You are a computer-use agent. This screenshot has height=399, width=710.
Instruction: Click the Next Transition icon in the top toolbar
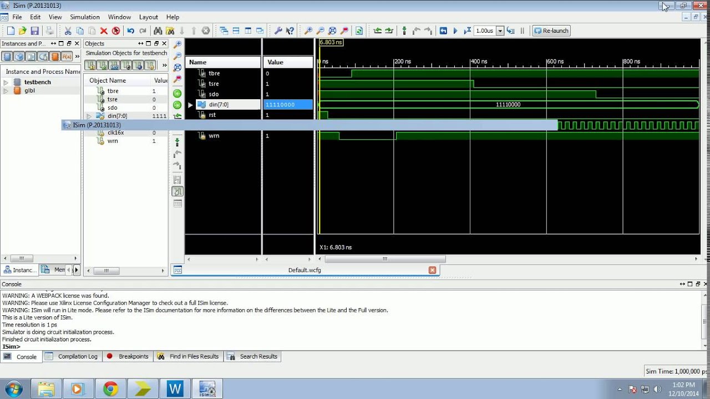[389, 31]
